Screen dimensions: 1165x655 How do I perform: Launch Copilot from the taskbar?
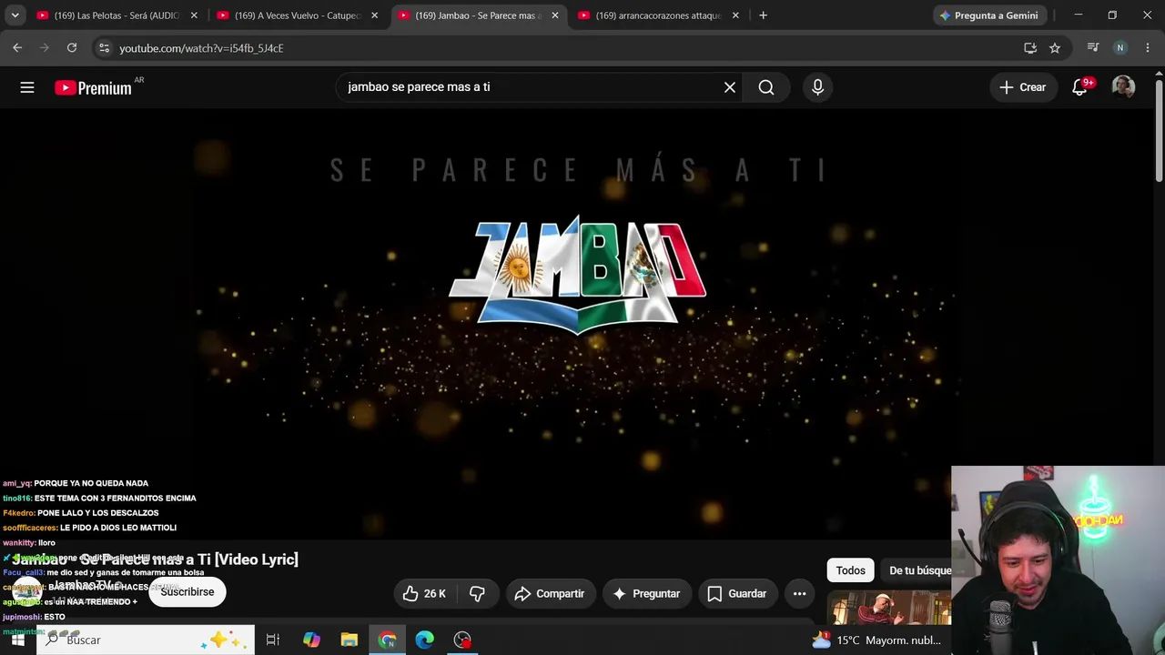point(311,640)
